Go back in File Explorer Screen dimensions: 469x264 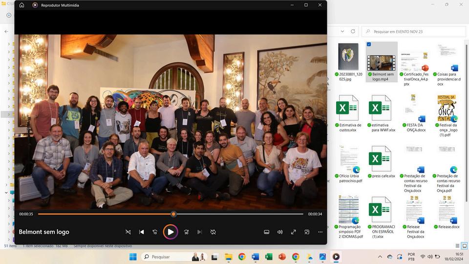(x=6, y=31)
